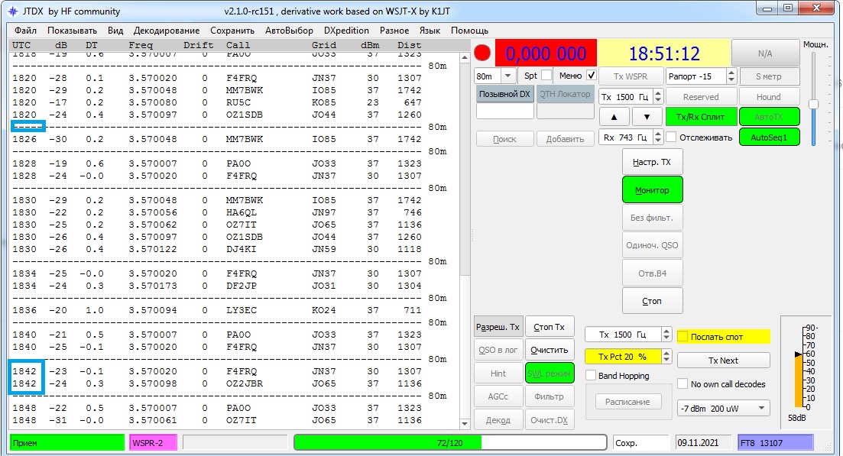This screenshot has width=843, height=456.
Task: Click the green Монитор button
Action: point(652,190)
